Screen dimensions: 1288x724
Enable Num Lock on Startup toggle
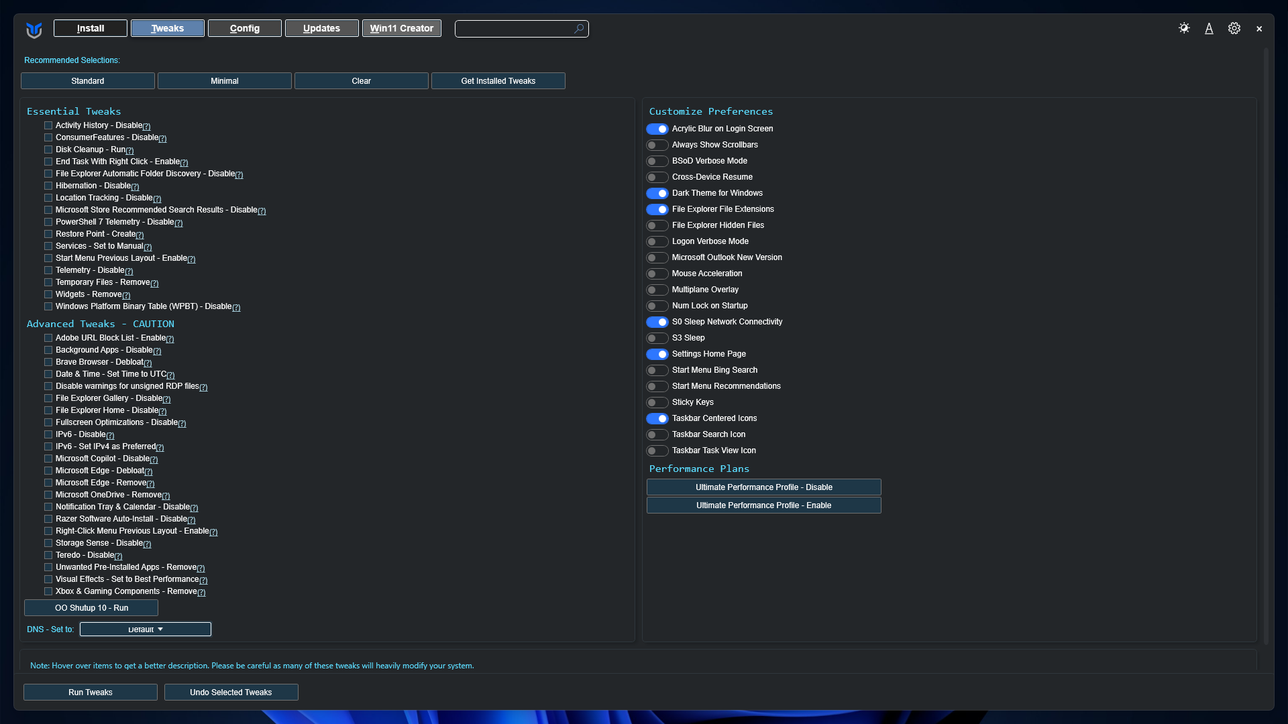[657, 306]
